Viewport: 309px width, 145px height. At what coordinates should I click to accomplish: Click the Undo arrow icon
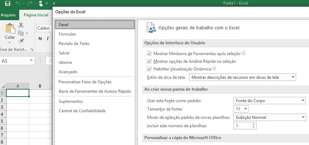coord(17,3)
